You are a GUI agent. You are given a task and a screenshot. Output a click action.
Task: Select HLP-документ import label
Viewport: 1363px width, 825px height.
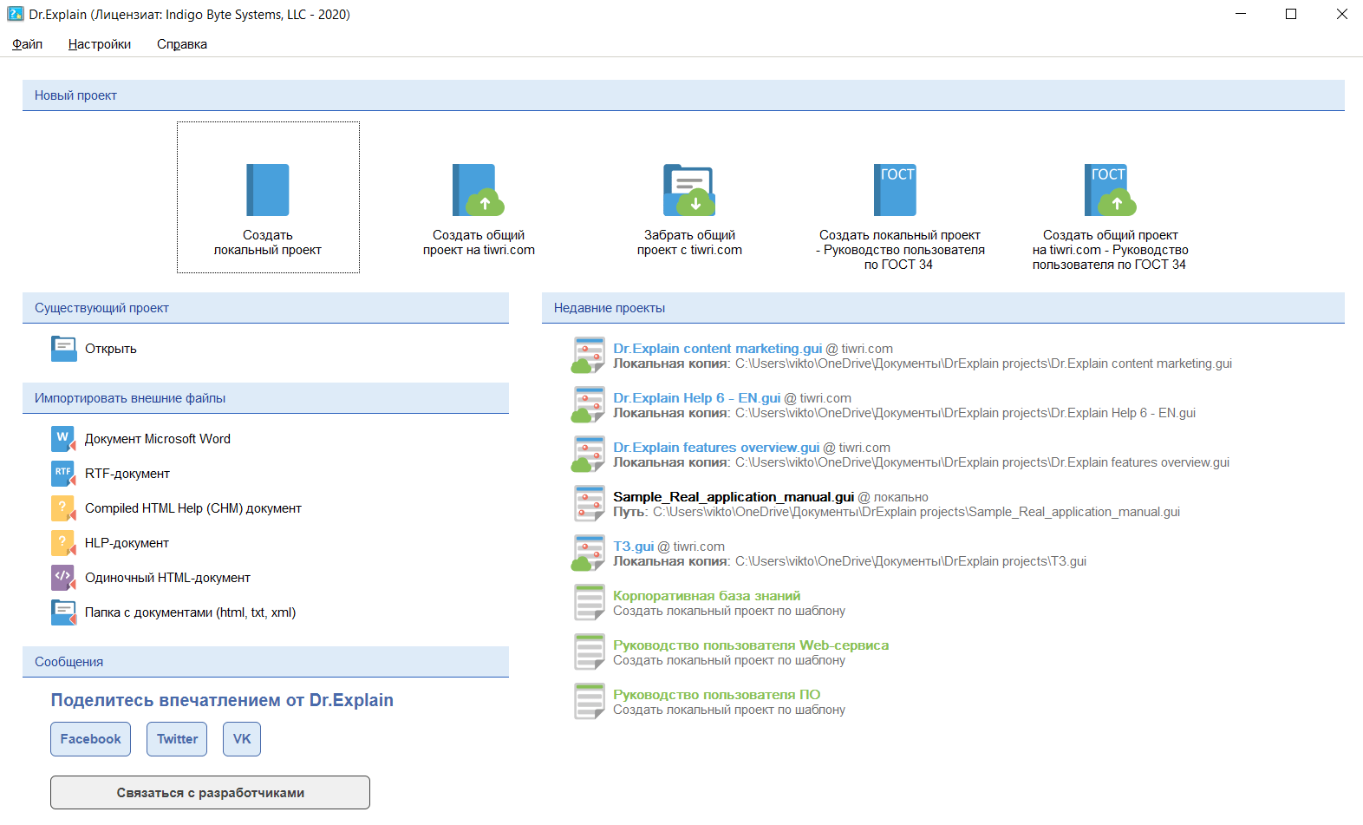pyautogui.click(x=127, y=543)
